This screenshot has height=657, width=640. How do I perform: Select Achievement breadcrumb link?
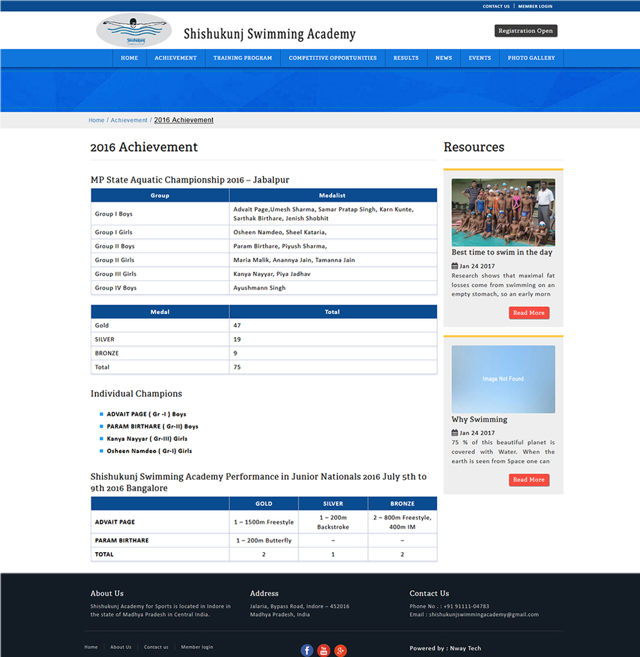pos(129,120)
